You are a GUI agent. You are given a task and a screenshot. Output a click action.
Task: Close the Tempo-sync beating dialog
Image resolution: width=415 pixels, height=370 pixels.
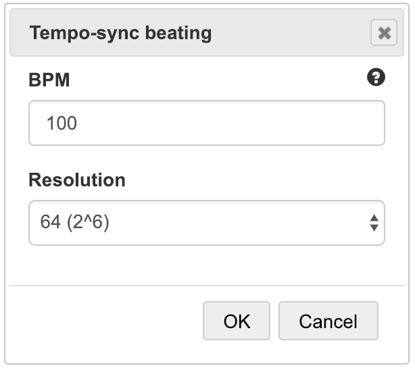click(383, 33)
